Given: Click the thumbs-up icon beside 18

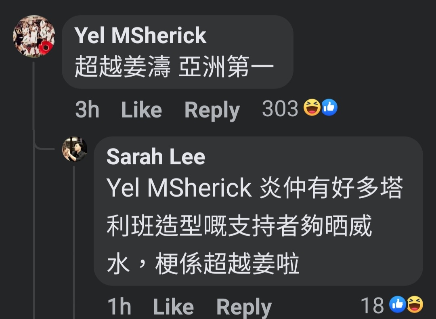Looking at the screenshot, I should (x=398, y=304).
